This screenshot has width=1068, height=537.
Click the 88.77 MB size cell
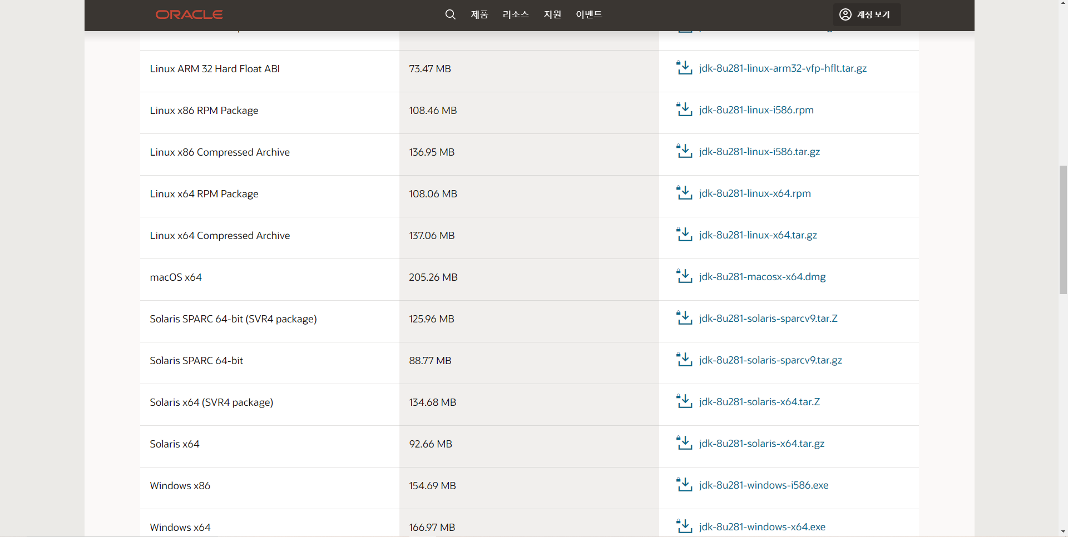pos(529,363)
